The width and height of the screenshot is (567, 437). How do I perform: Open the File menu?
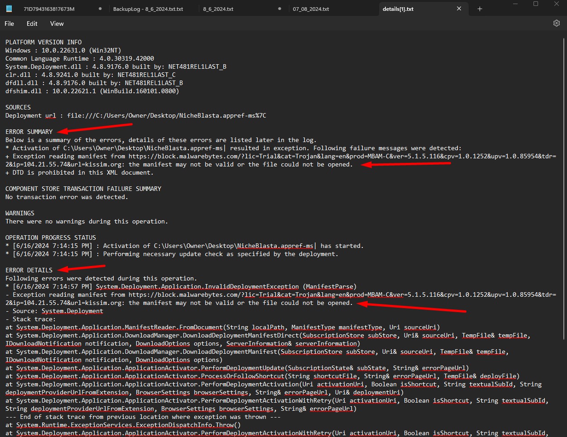(10, 24)
